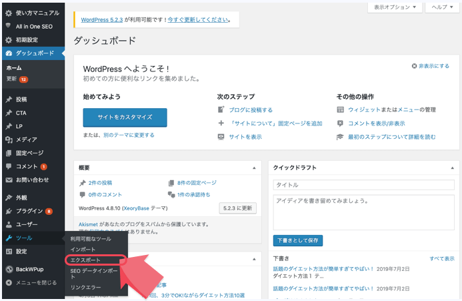Image resolution: width=462 pixels, height=301 pixels.
Task: Click the monitor icon beside サイトを表示
Action: coord(221,137)
